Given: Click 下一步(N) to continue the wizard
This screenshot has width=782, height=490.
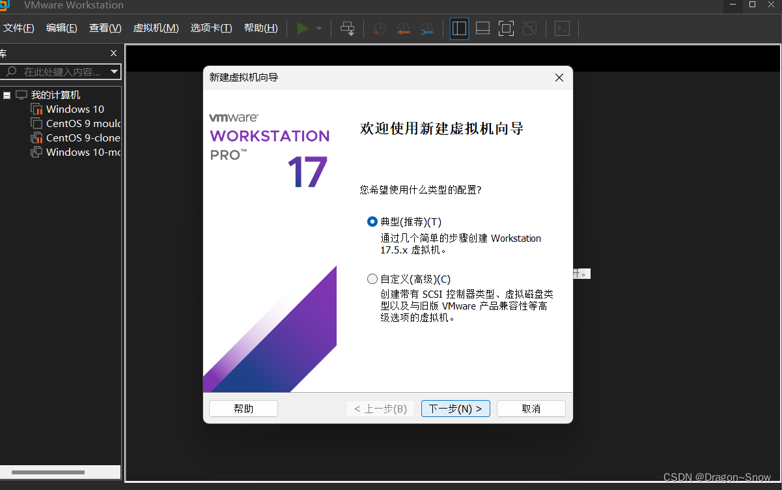Looking at the screenshot, I should [x=456, y=409].
